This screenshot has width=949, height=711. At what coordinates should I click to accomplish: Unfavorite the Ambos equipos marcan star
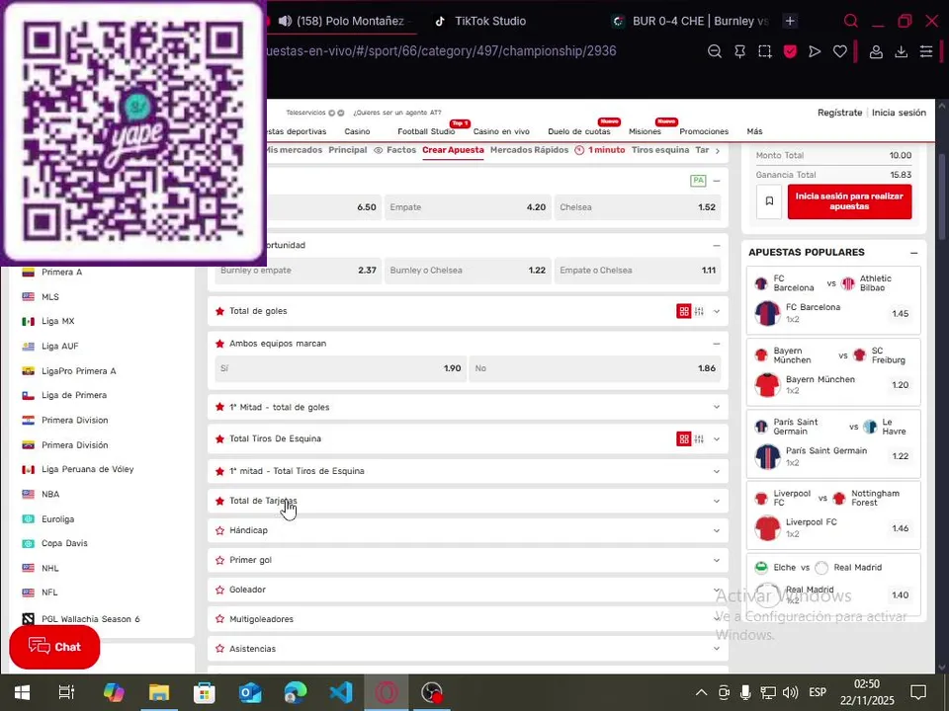(219, 344)
